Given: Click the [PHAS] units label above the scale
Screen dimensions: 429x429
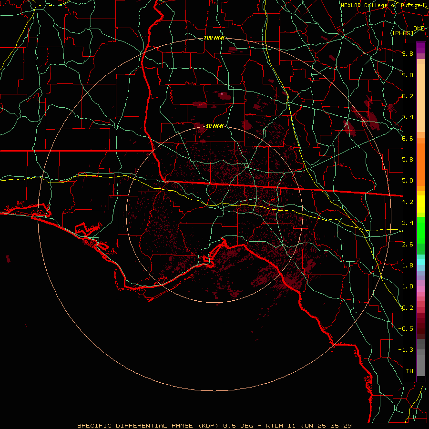Looking at the screenshot, I should point(403,33).
